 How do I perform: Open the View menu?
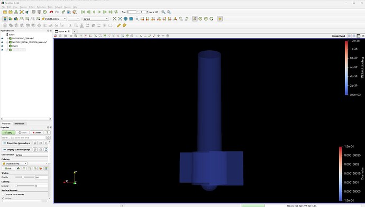coord(15,7)
